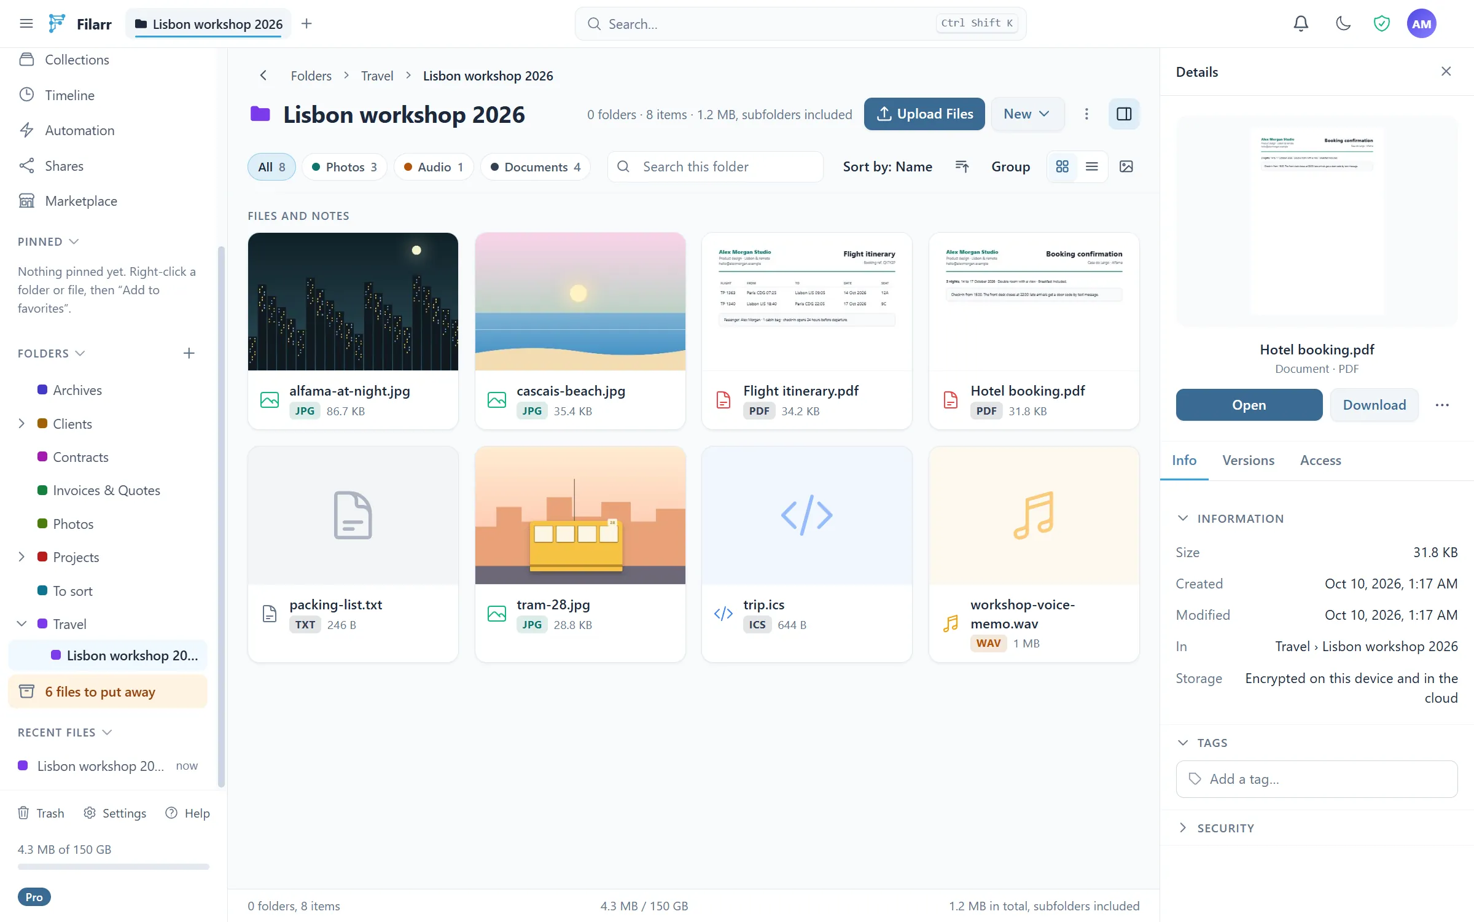Collapse the Travel folder
This screenshot has height=922, width=1474.
22,623
